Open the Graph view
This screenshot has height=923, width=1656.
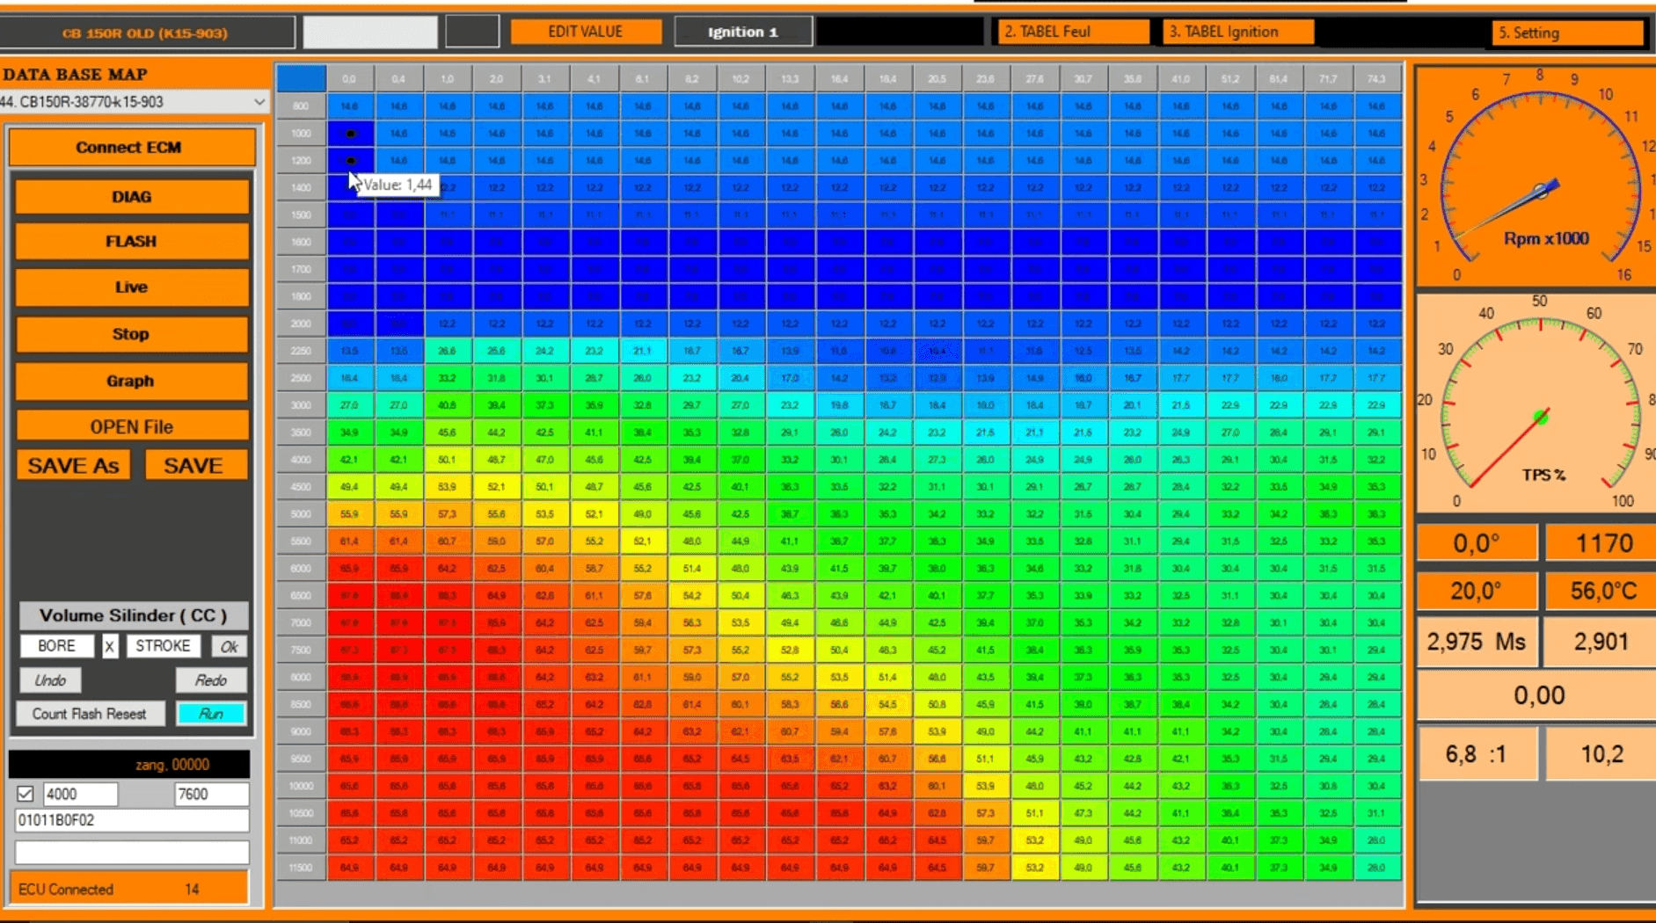pyautogui.click(x=131, y=382)
